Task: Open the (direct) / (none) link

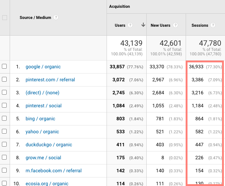Action: coord(42,93)
